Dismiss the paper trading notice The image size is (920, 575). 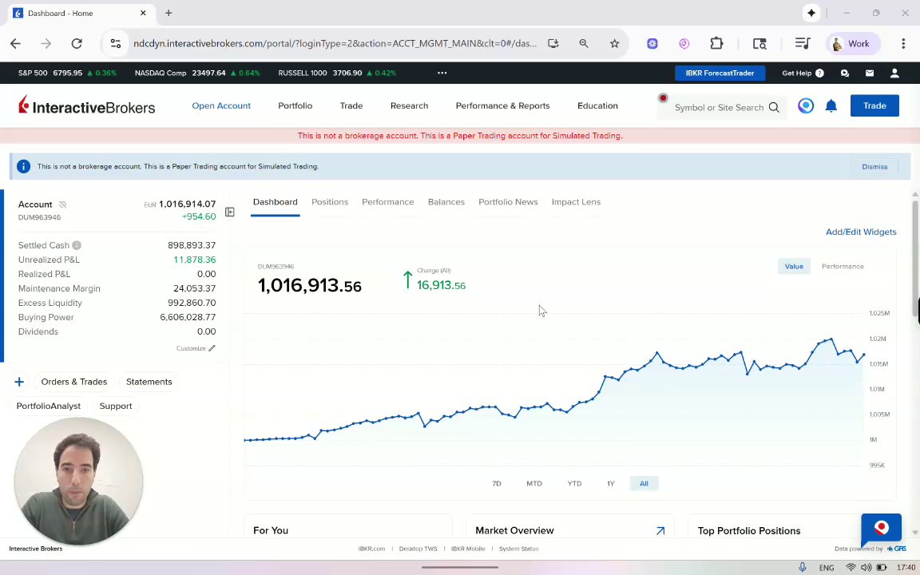point(874,167)
